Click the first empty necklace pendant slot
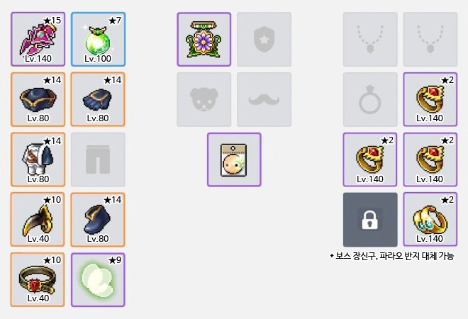Viewport: 468px width, 319px height. click(x=370, y=39)
